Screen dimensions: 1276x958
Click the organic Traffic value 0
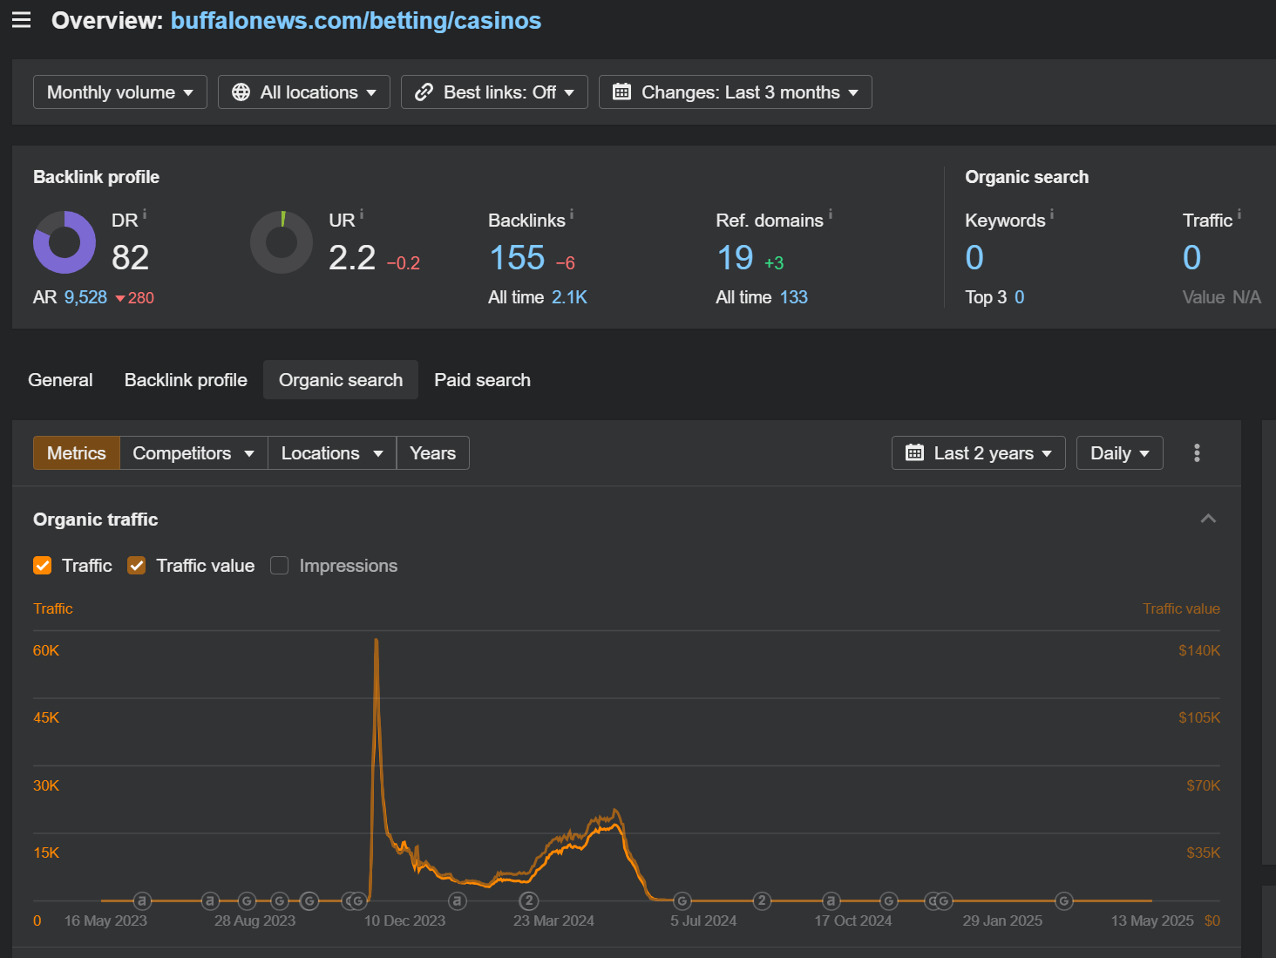[x=1191, y=258]
